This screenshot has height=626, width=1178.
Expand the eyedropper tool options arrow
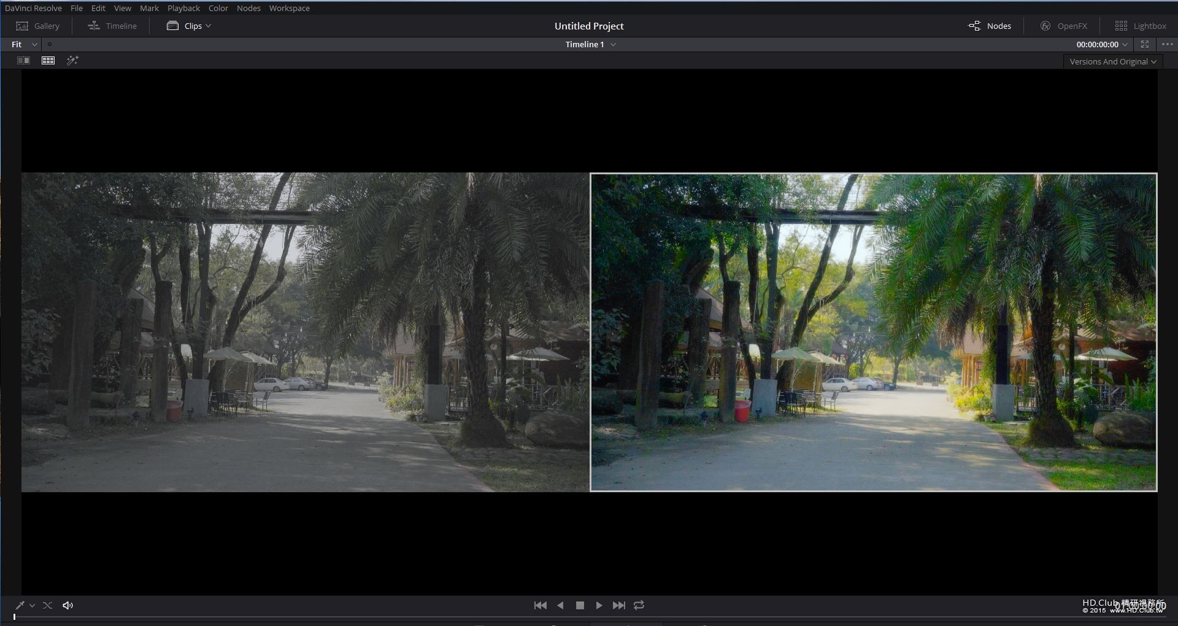click(32, 606)
